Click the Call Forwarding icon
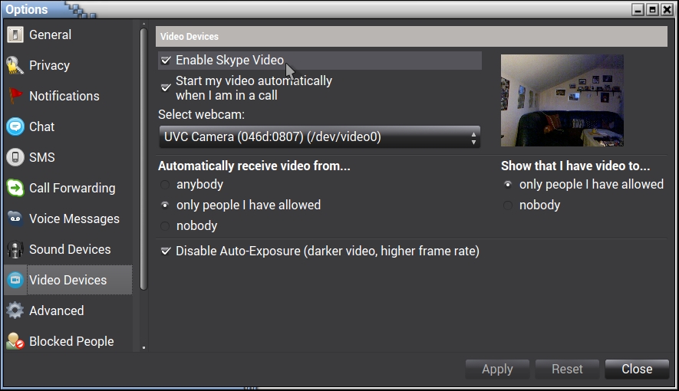Viewport: 679px width, 391px height. pos(15,189)
